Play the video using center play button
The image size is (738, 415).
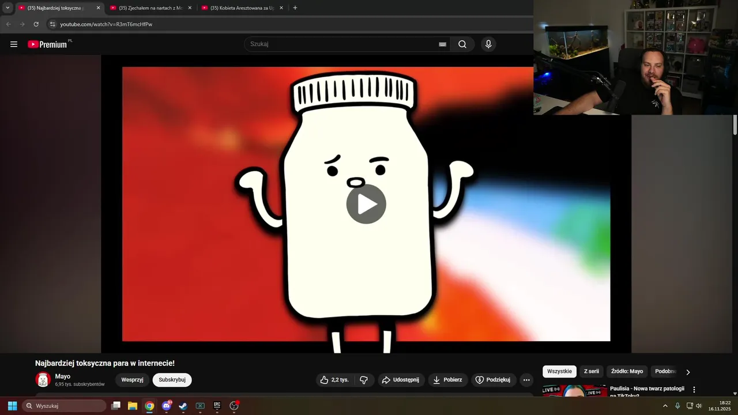(x=366, y=204)
